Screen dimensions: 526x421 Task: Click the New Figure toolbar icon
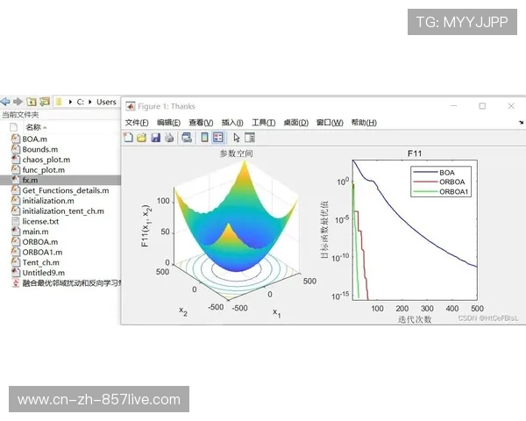tap(129, 138)
